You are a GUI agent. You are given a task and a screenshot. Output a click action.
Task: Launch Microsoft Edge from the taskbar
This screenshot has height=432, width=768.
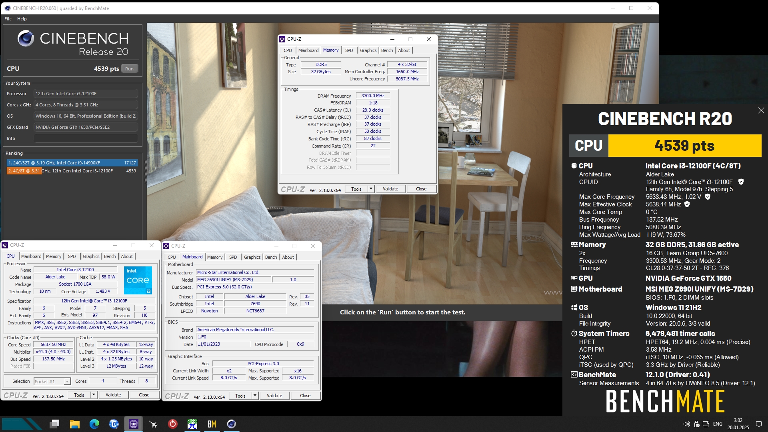tap(94, 424)
